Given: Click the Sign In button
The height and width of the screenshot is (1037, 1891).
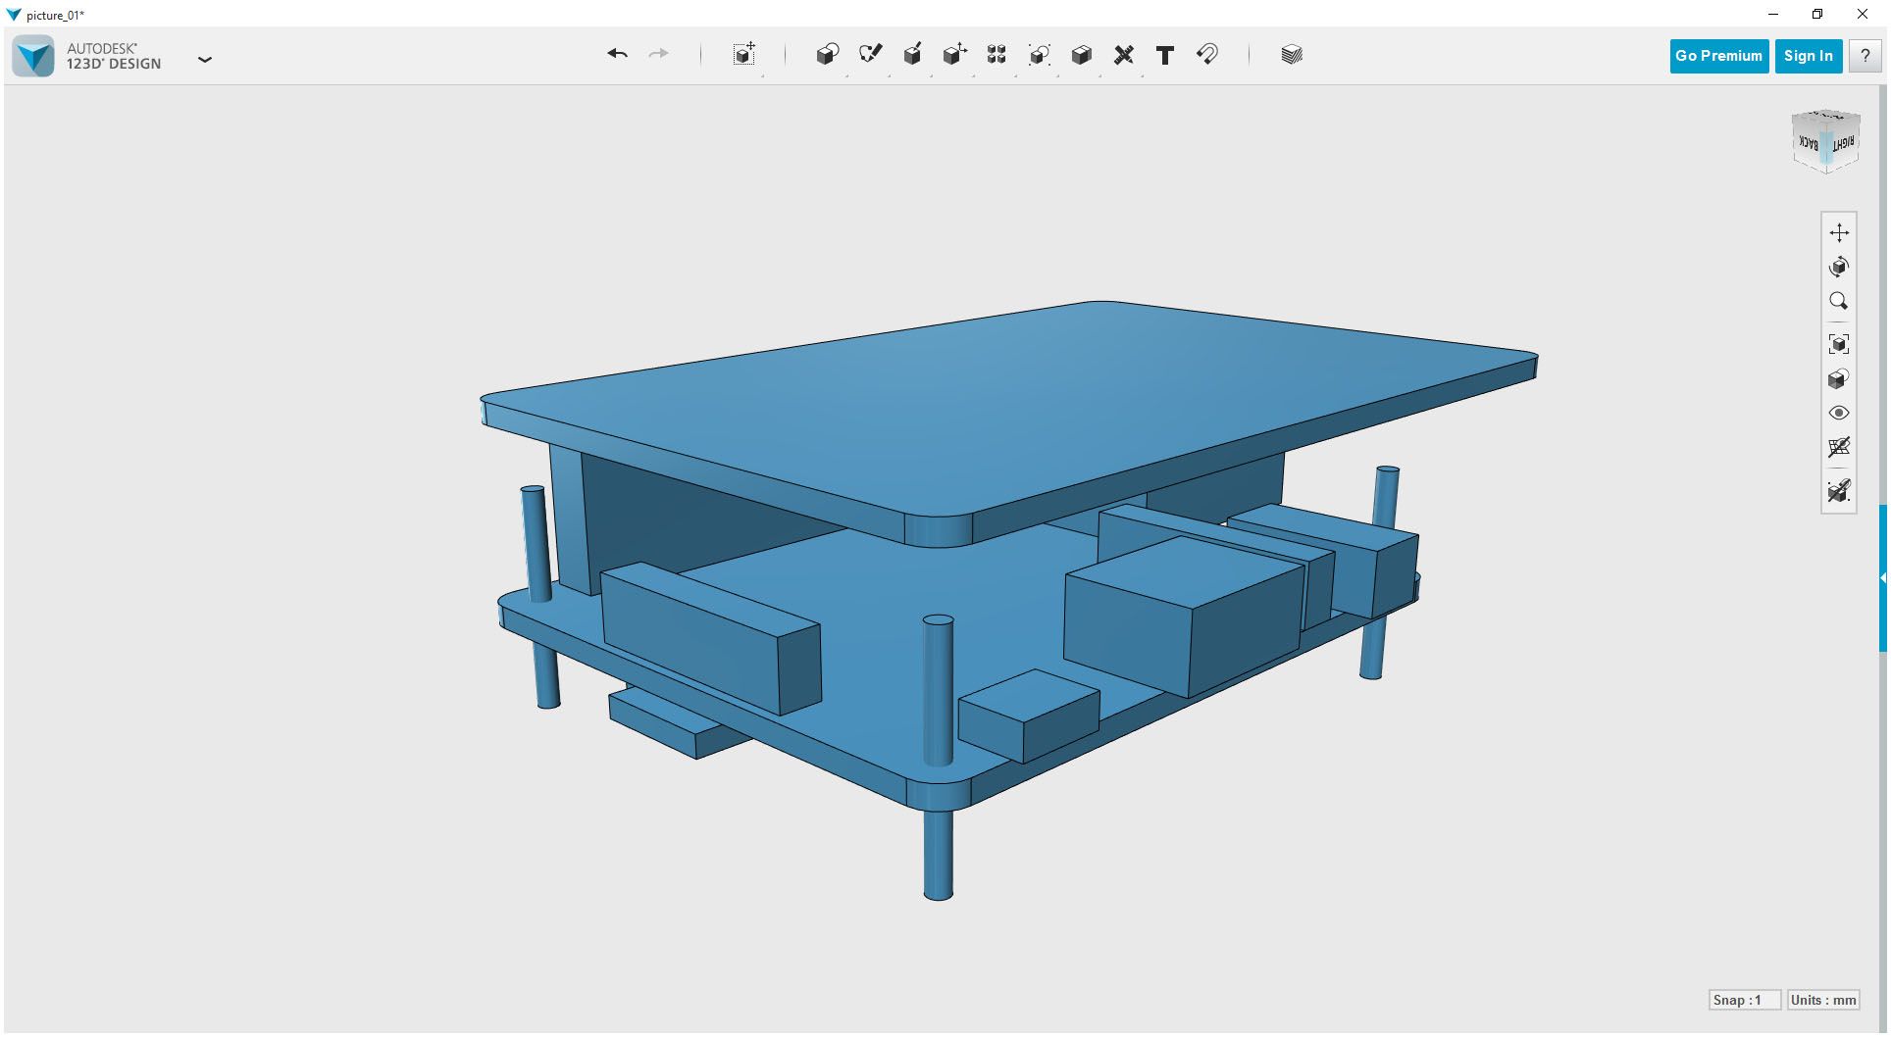Looking at the screenshot, I should 1809,56.
